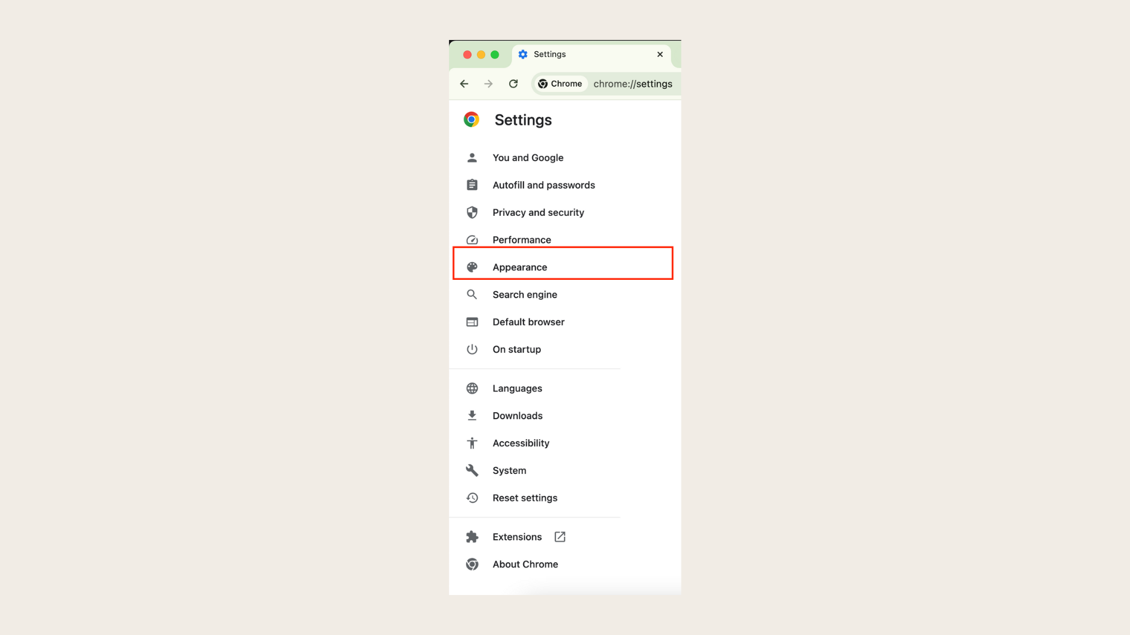
Task: Click the Chrome logo in address bar
Action: (x=543, y=83)
